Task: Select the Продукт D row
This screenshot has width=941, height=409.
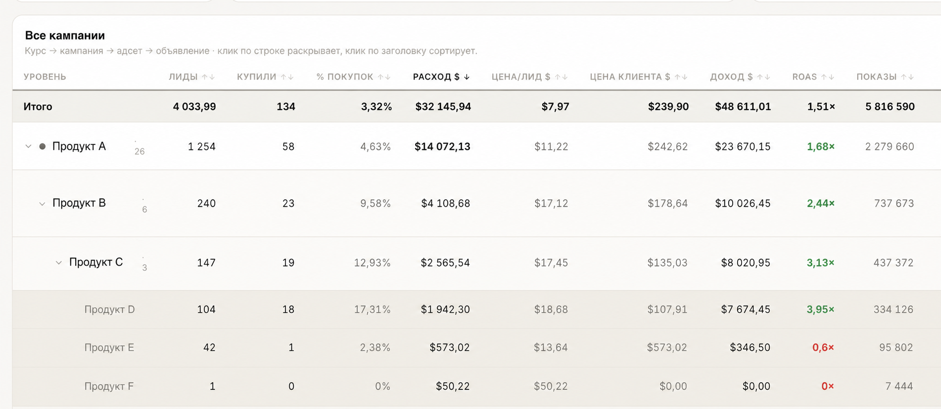Action: 476,310
